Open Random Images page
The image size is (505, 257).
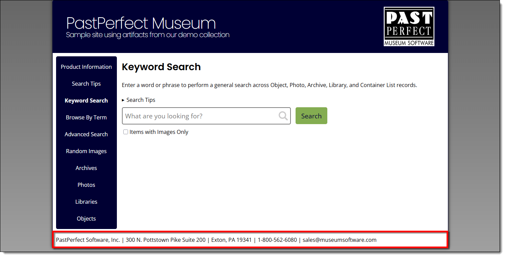86,151
